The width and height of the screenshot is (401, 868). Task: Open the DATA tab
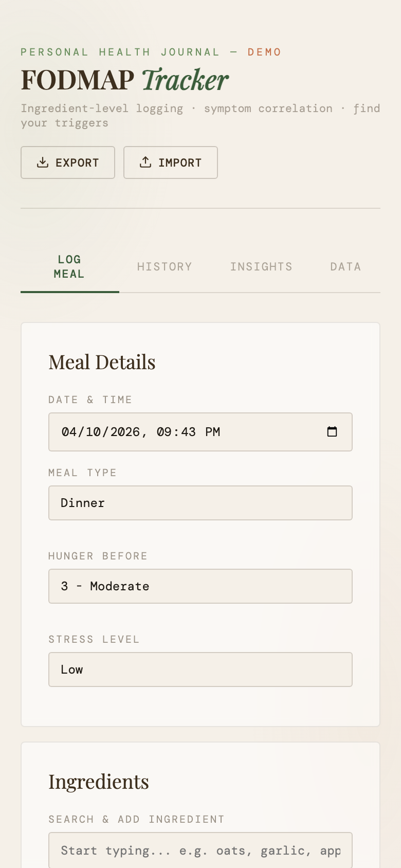345,266
